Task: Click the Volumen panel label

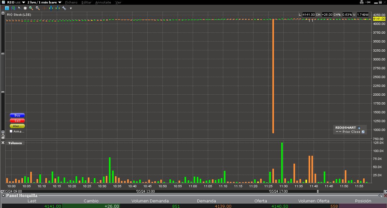Action: point(15,143)
